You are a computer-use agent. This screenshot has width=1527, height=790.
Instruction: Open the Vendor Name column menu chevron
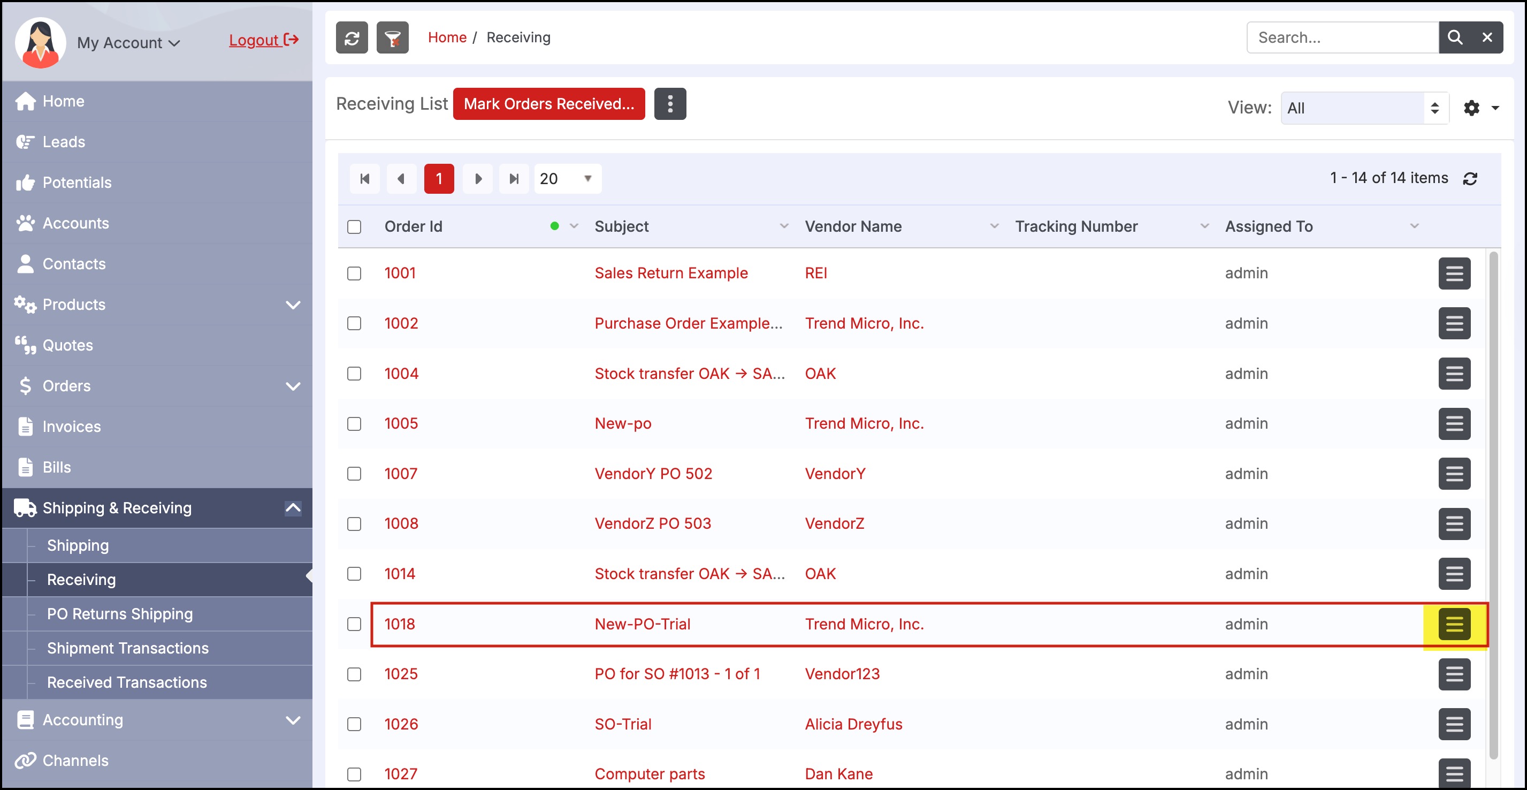(994, 226)
